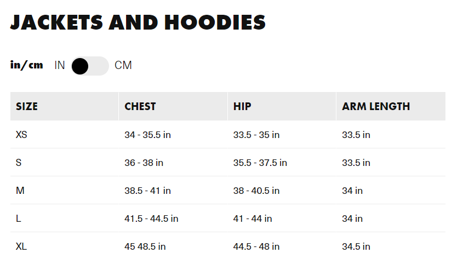Click the CM unit label
469x270 pixels.
pos(123,66)
